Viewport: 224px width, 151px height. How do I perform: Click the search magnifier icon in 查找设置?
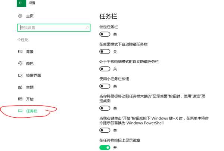(87, 28)
